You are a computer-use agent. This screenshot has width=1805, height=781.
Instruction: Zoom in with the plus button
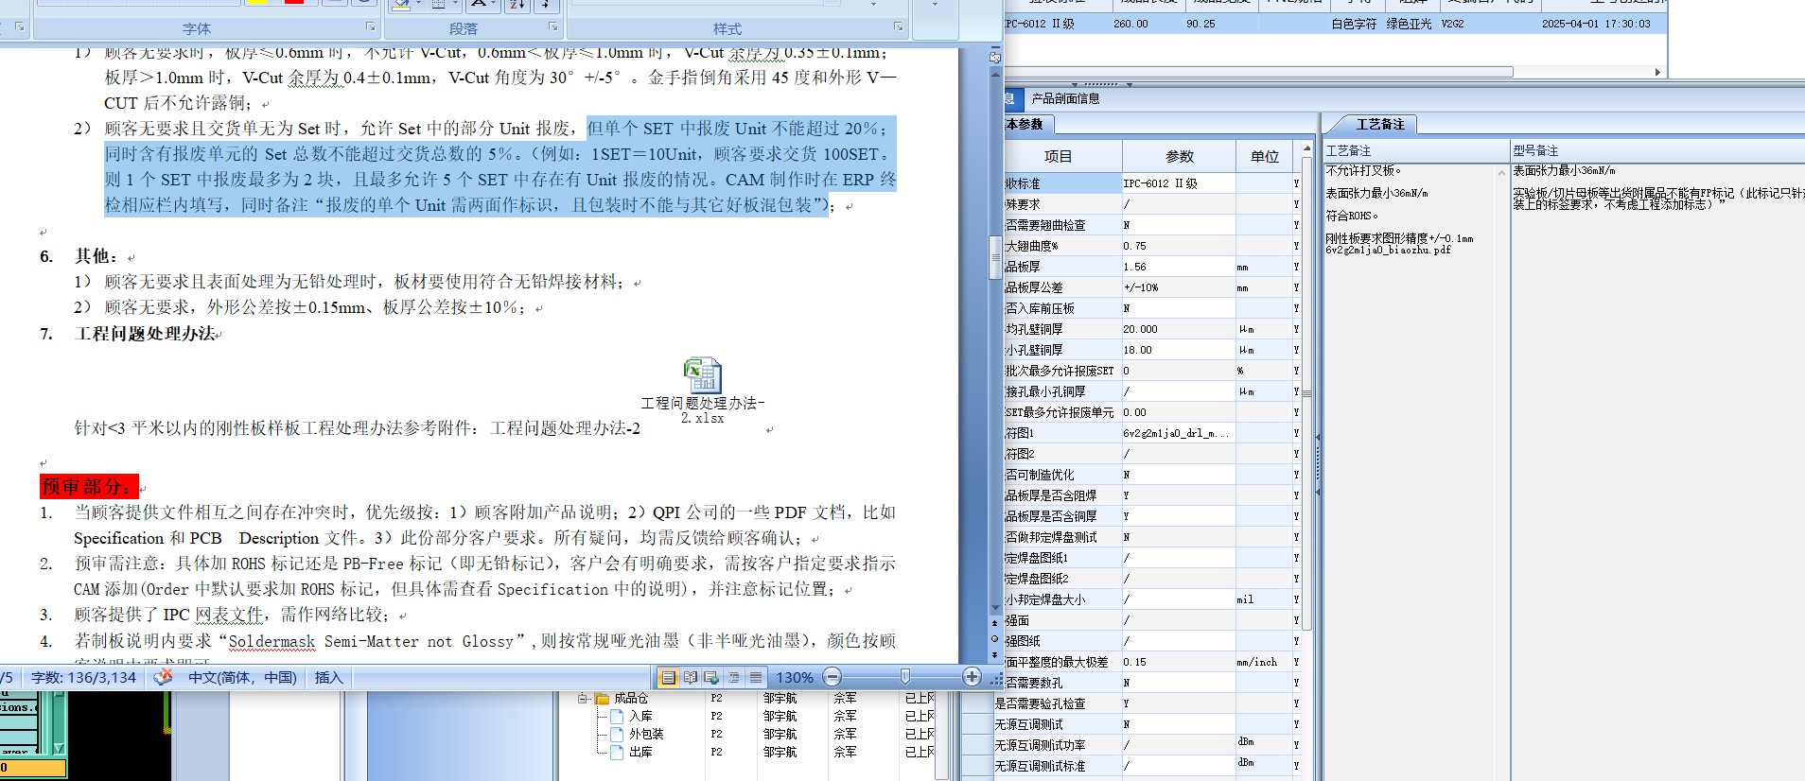[972, 677]
